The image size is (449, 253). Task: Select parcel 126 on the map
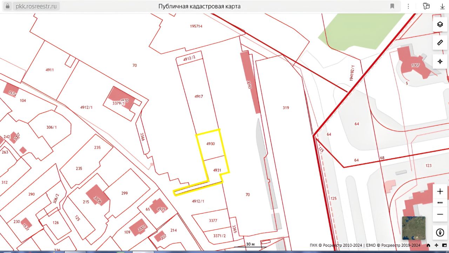click(x=56, y=223)
